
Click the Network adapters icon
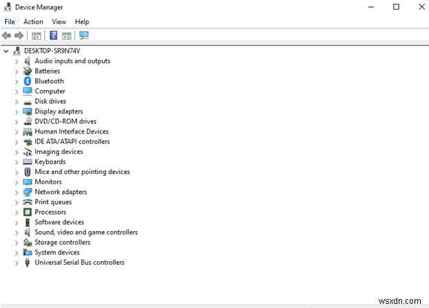coord(28,192)
